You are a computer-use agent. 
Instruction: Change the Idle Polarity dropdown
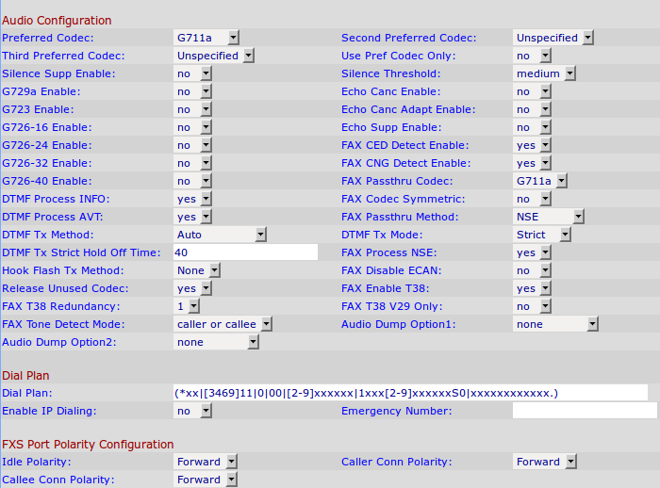click(206, 462)
